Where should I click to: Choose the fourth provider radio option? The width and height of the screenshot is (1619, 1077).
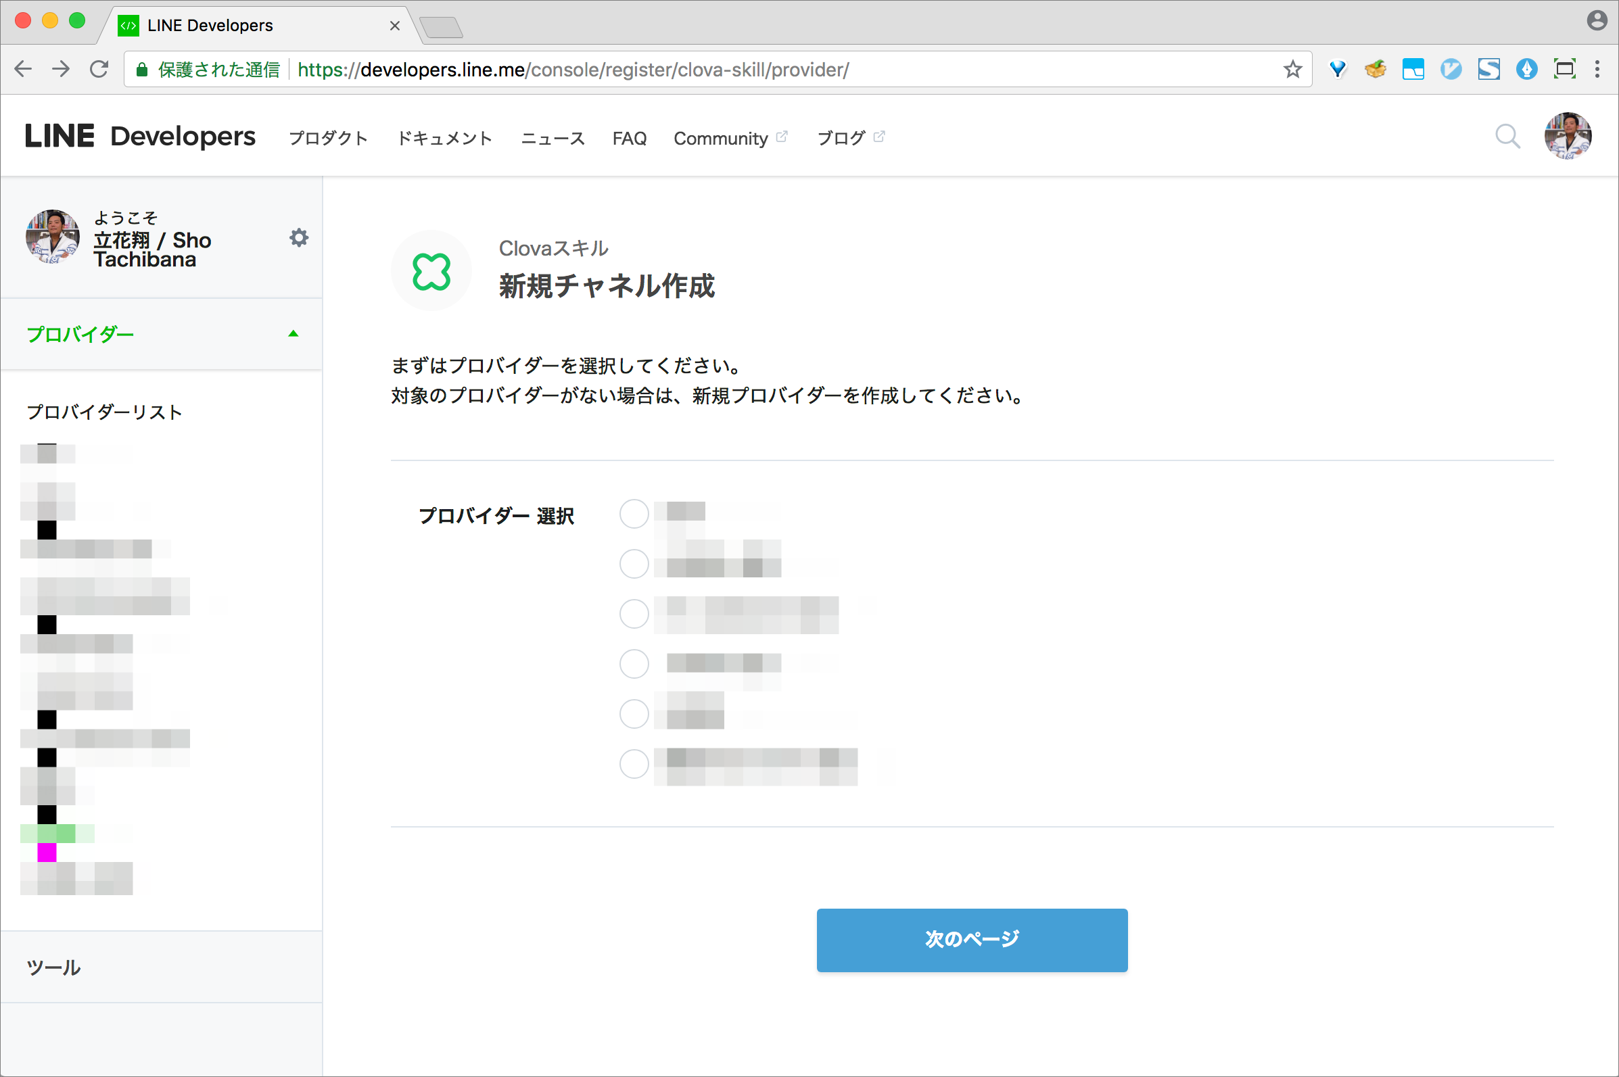click(634, 664)
